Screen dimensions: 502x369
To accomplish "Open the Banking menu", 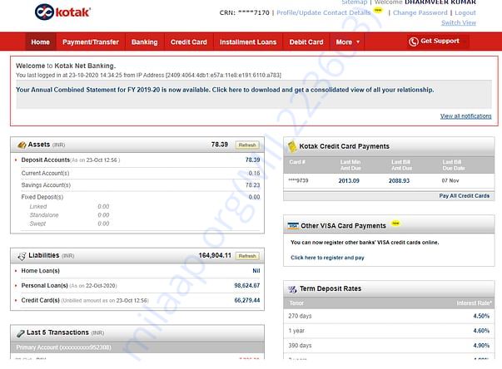I will 144,42.
